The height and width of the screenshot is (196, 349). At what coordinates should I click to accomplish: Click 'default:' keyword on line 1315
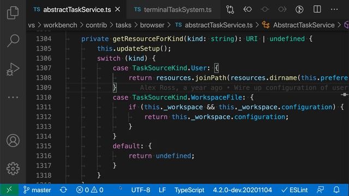pyautogui.click(x=128, y=146)
